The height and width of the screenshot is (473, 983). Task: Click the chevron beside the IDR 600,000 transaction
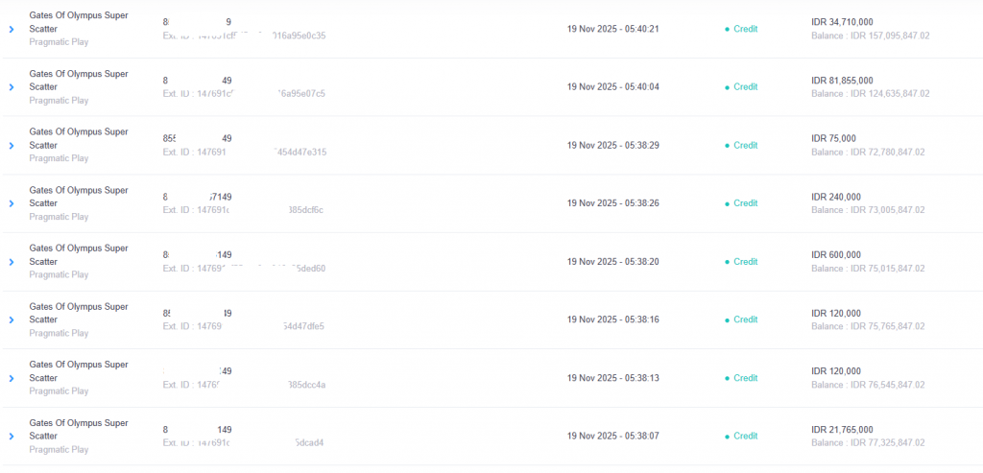click(x=12, y=262)
